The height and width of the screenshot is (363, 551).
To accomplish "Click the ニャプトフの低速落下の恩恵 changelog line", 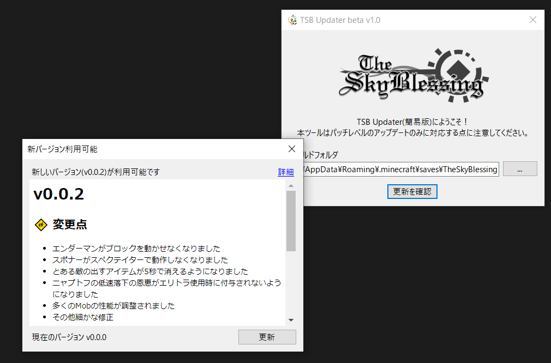I will click(167, 288).
